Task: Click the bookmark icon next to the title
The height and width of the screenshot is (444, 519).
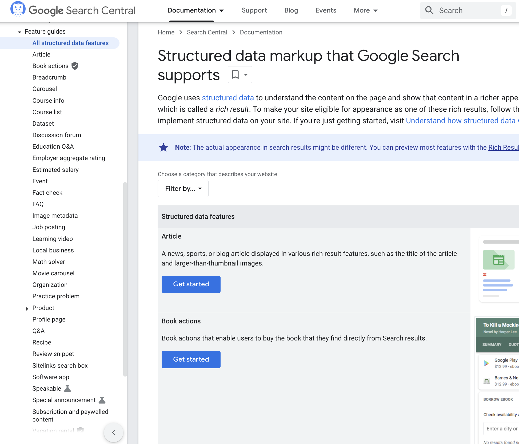Action: 235,75
